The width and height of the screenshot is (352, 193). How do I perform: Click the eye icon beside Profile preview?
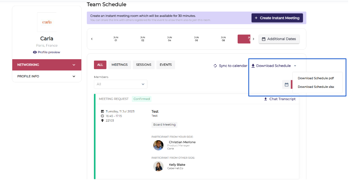point(35,52)
